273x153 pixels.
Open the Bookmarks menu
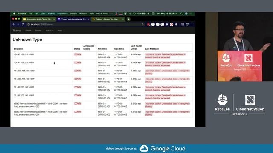(x=63, y=14)
